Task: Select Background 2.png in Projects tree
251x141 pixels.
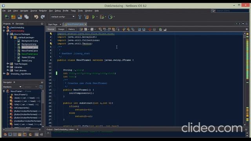Action: click(x=30, y=41)
